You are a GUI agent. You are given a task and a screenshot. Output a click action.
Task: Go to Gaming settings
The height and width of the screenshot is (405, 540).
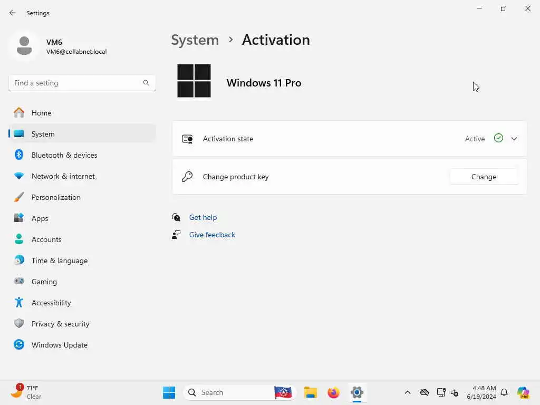coord(82,282)
